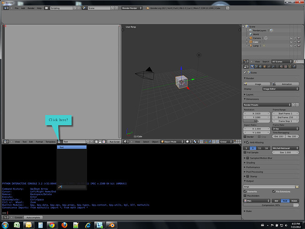Open the pivot point selector

(196, 142)
